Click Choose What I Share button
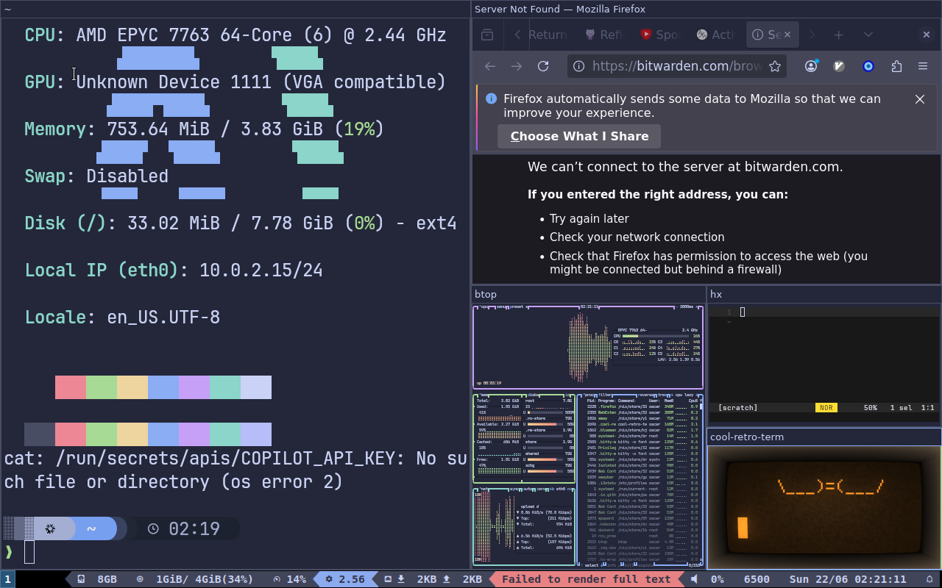The width and height of the screenshot is (942, 588). 579,136
